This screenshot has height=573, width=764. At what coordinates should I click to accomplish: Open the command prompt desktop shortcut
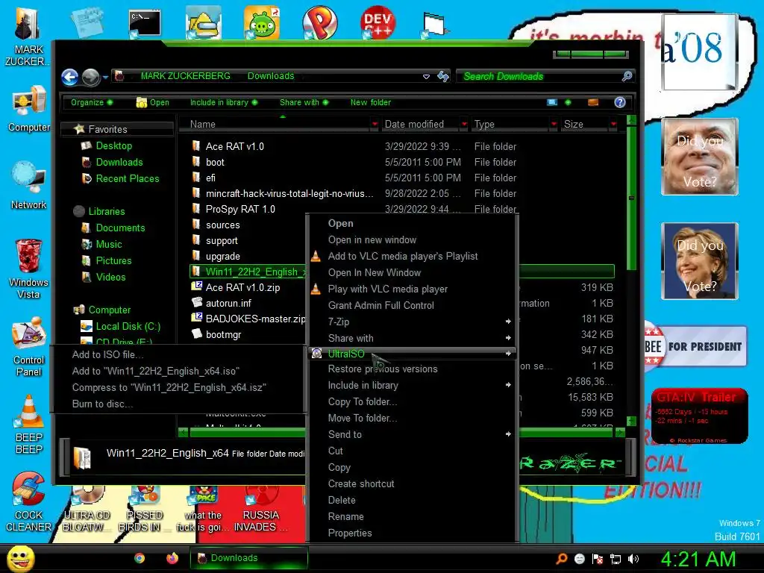click(x=145, y=23)
